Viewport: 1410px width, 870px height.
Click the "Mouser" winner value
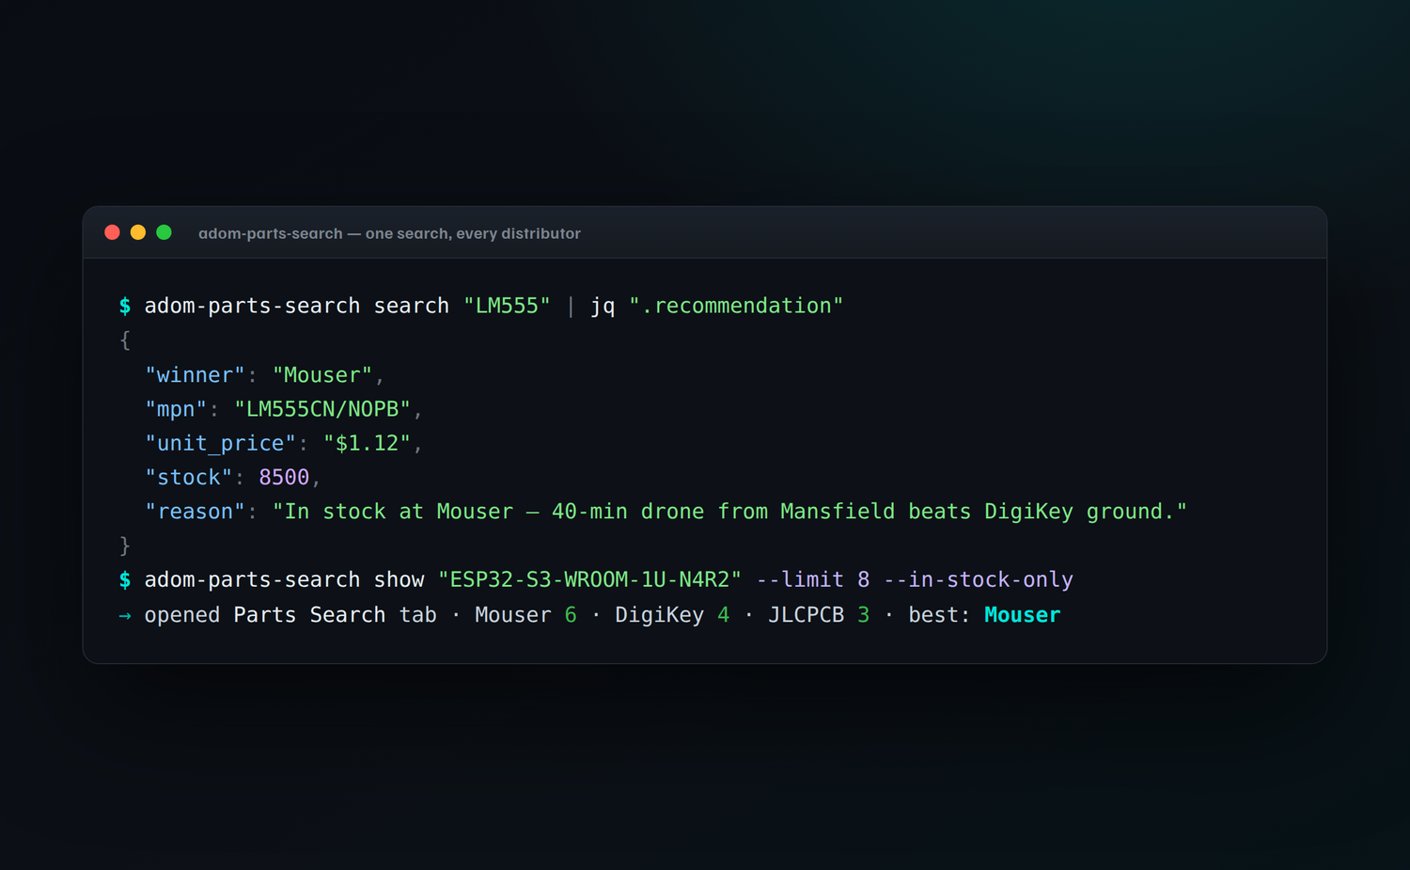pos(322,375)
